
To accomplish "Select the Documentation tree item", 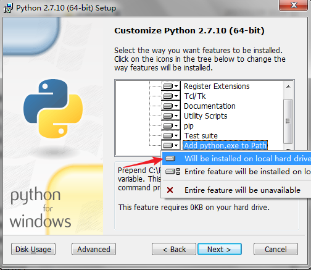I will click(210, 106).
